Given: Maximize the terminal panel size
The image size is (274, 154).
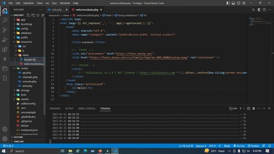Looking at the screenshot, I should pos(264,108).
